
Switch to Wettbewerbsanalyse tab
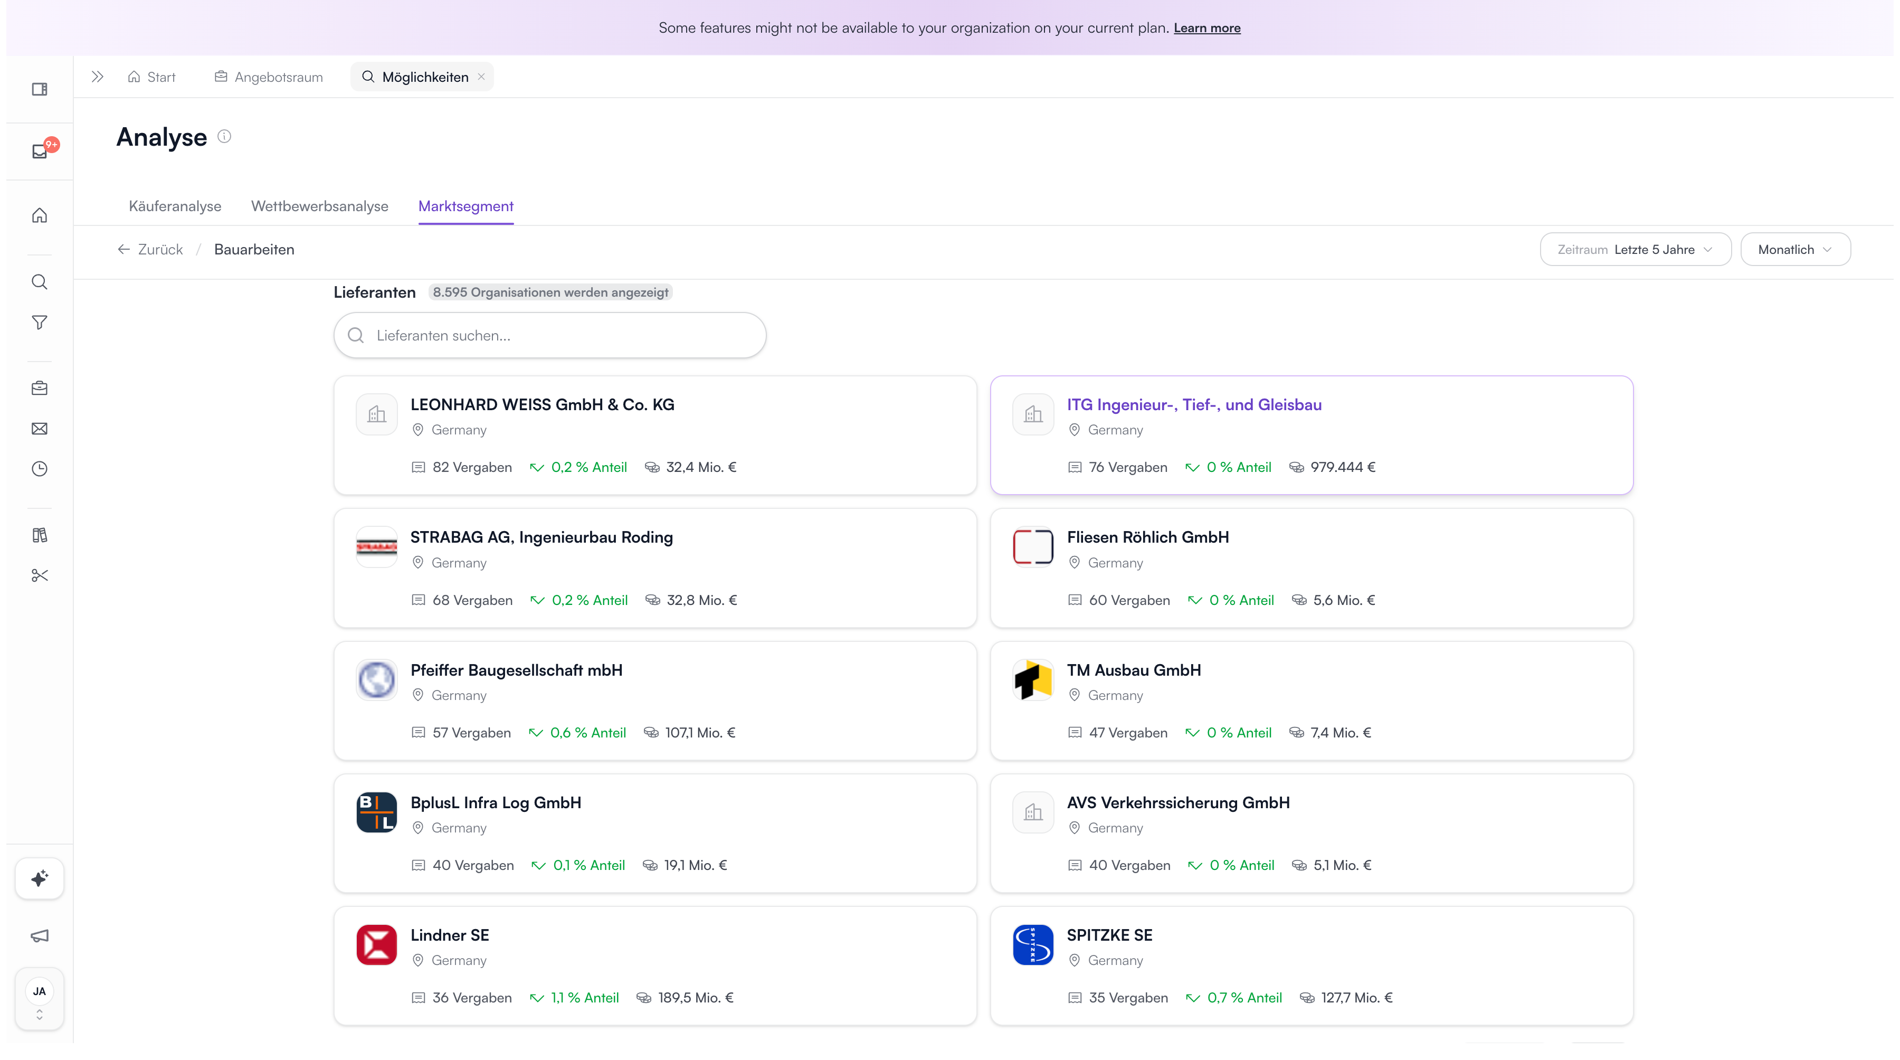319,206
